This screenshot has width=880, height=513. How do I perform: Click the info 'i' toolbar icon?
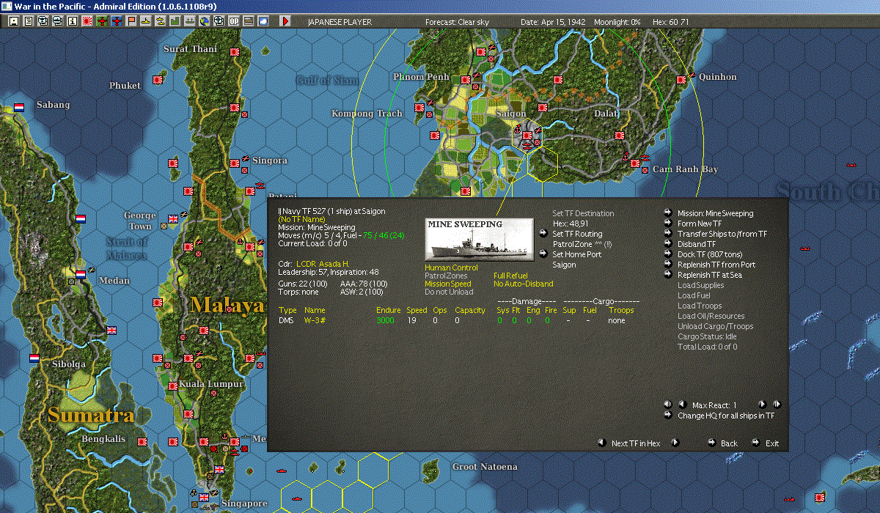click(x=72, y=21)
